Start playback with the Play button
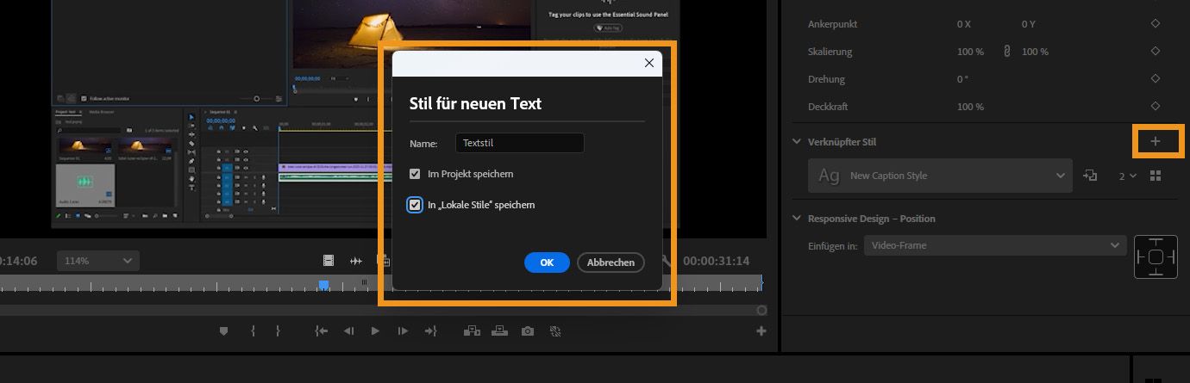 [x=375, y=331]
